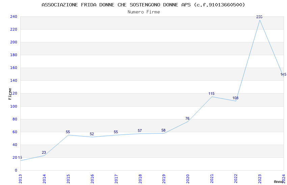Click the x-axis year 2020
The height and width of the screenshot is (185, 287).
click(x=188, y=179)
